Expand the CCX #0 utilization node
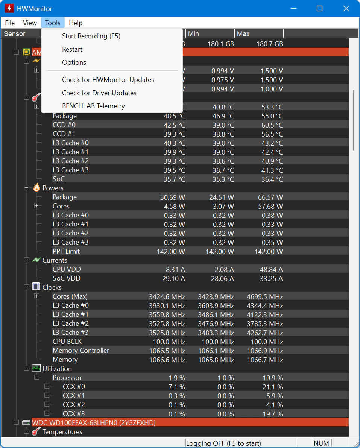The image size is (360, 448). click(47, 386)
